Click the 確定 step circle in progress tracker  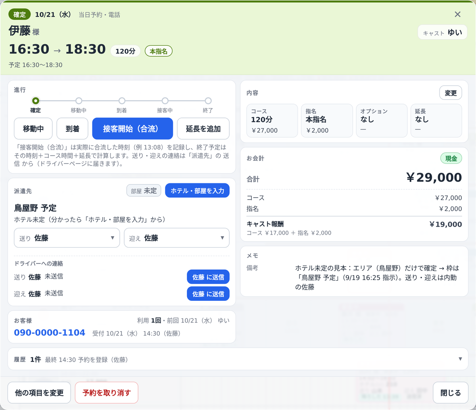point(36,101)
